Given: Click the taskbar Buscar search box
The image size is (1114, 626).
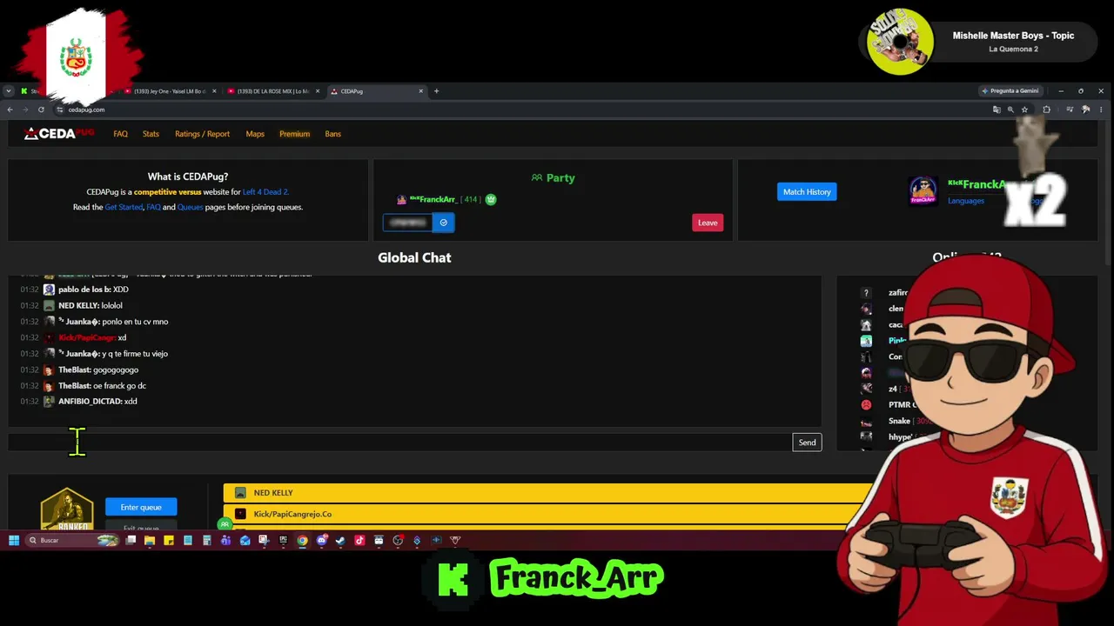Looking at the screenshot, I should (x=73, y=541).
